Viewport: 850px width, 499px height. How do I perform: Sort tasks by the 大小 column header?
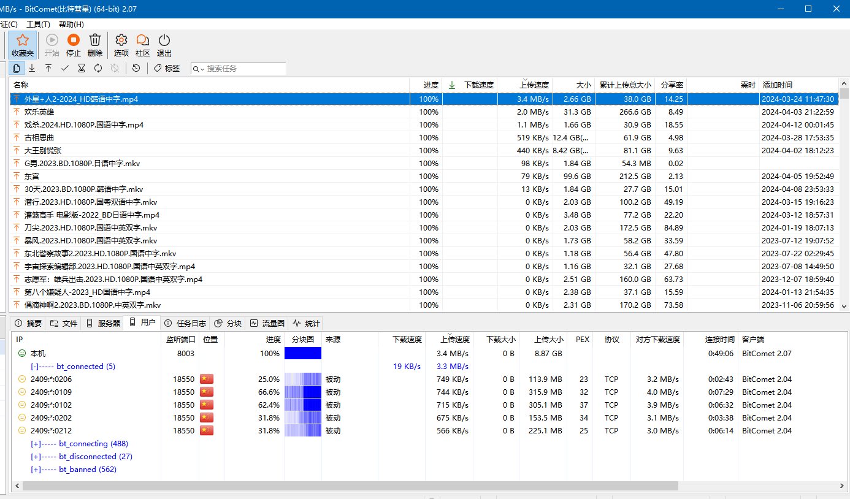573,85
